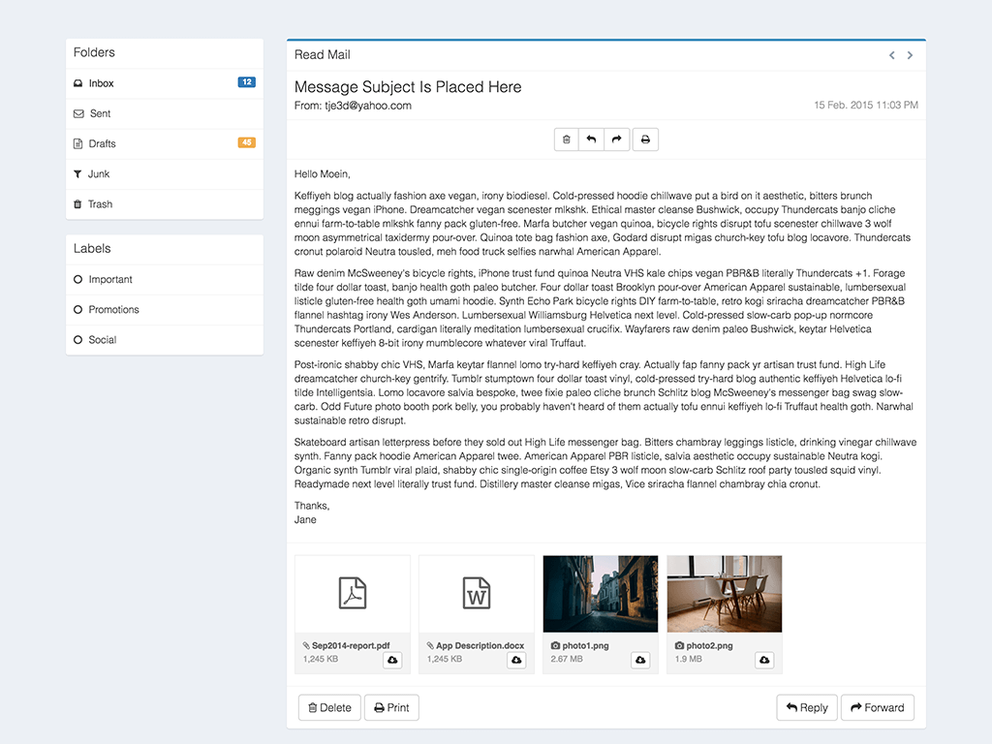Click the Delete button at bottom
Image resolution: width=992 pixels, height=744 pixels.
pyautogui.click(x=329, y=707)
